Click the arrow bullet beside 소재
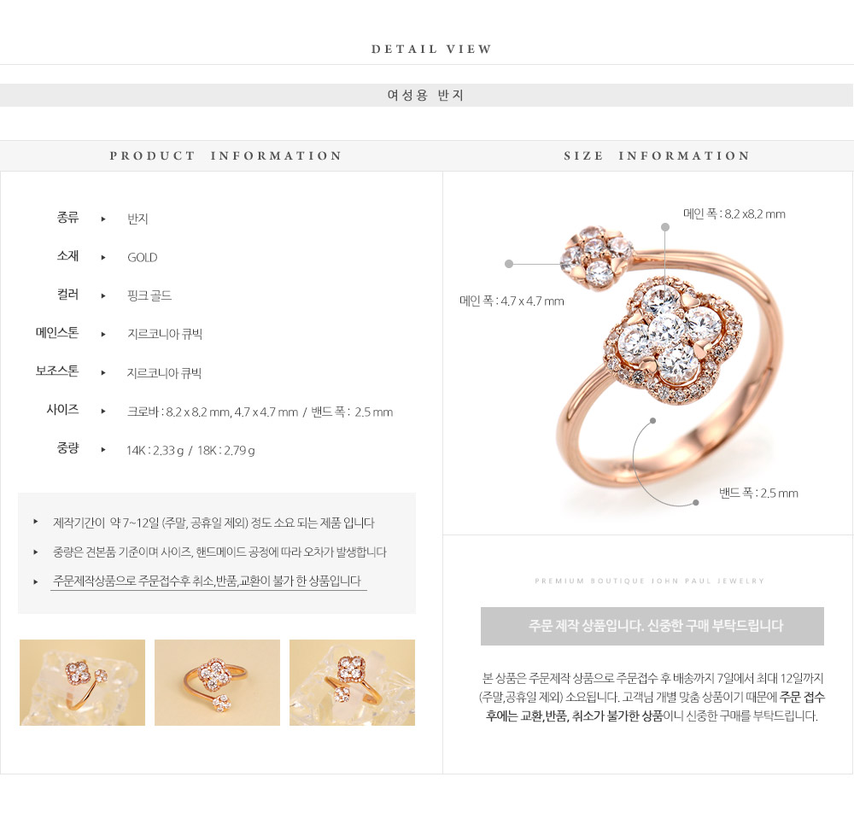The width and height of the screenshot is (854, 818). [x=103, y=258]
